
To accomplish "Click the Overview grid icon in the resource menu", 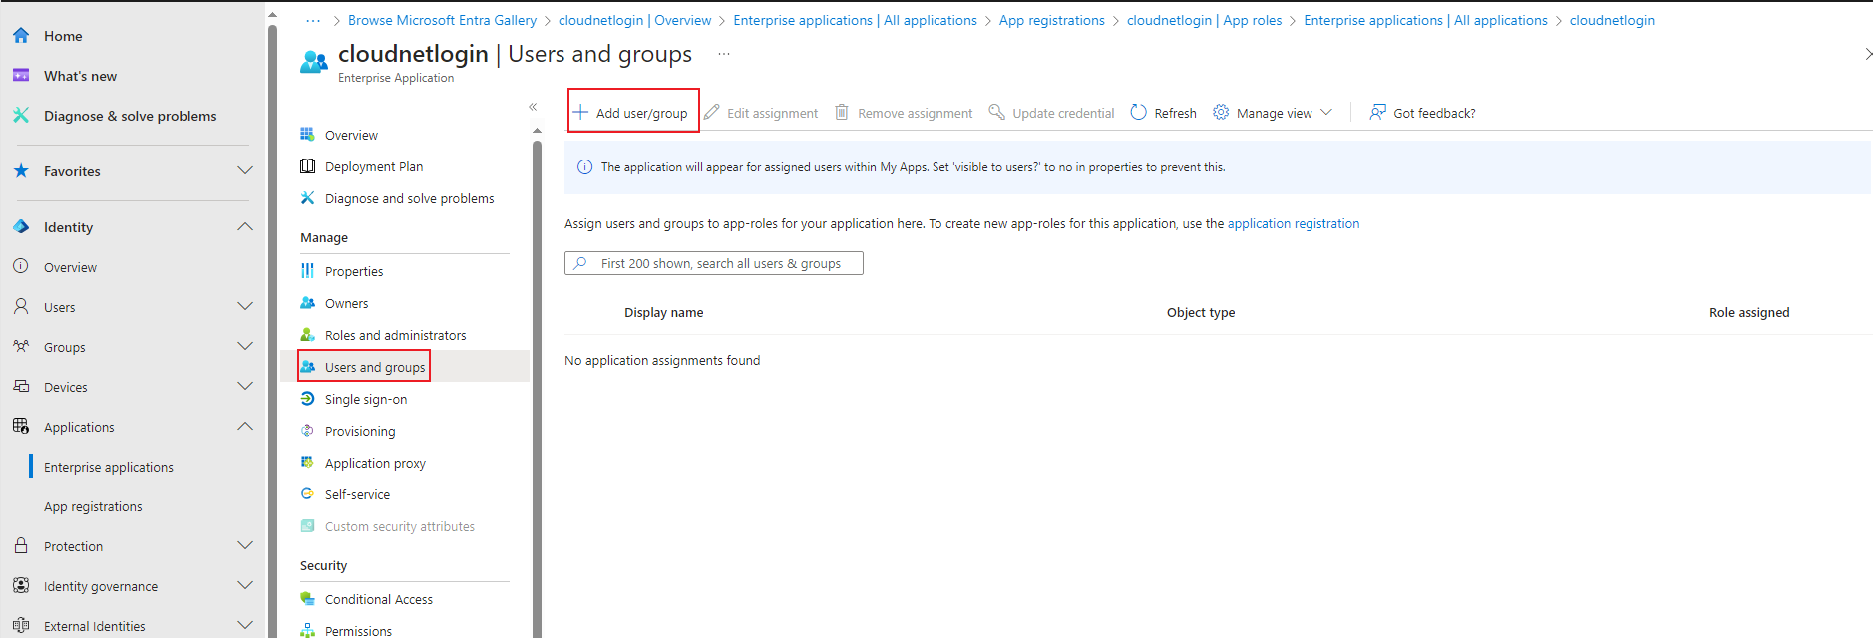I will pos(308,135).
